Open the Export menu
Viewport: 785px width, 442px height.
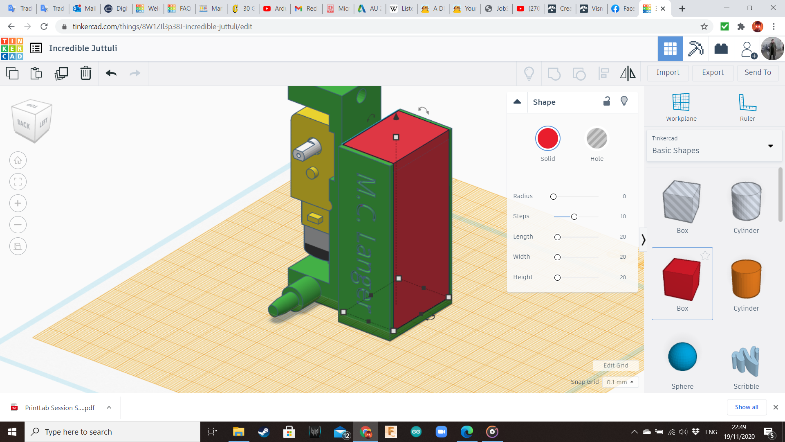tap(713, 72)
